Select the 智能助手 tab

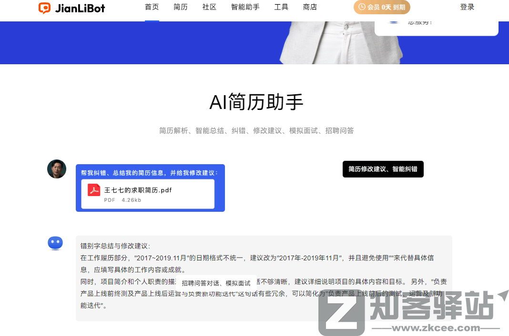click(245, 7)
